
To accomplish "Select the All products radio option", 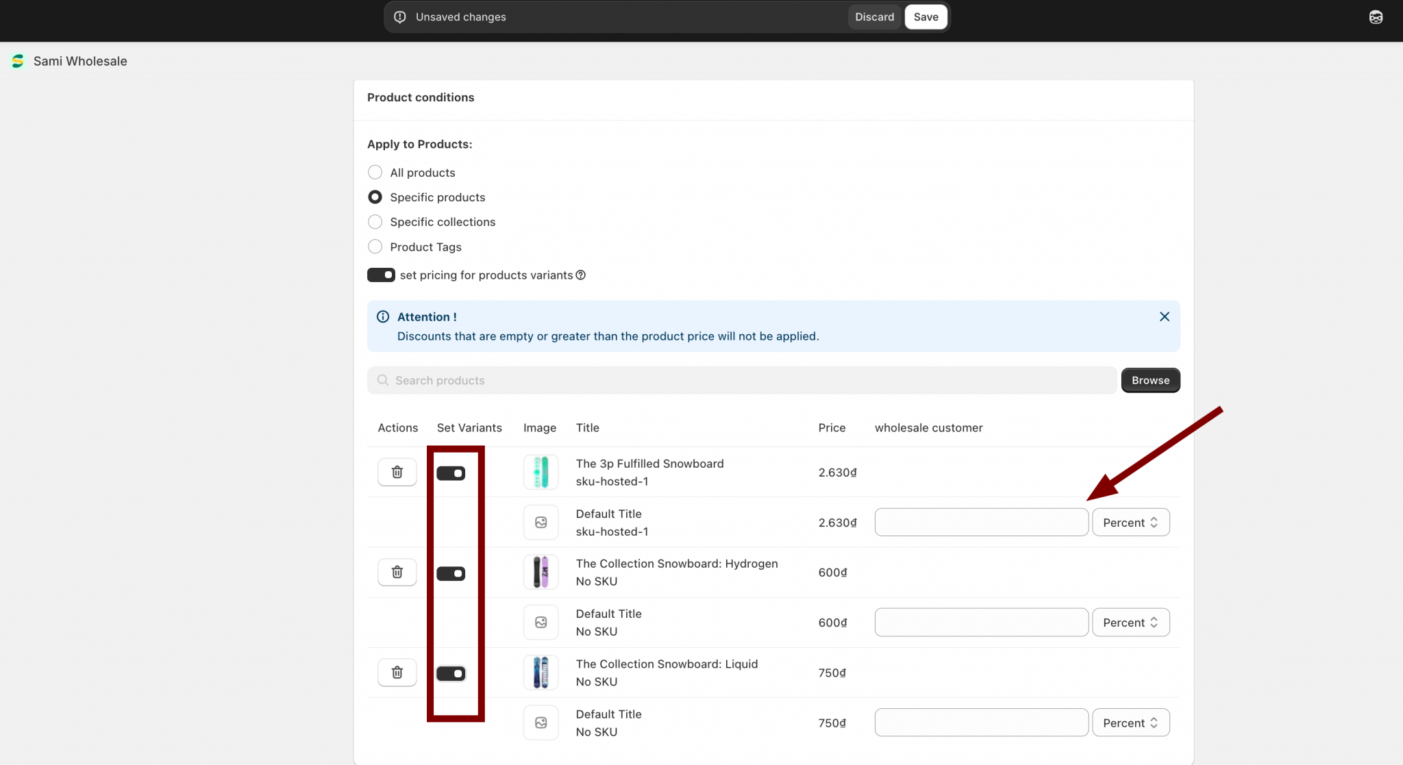I will [375, 173].
